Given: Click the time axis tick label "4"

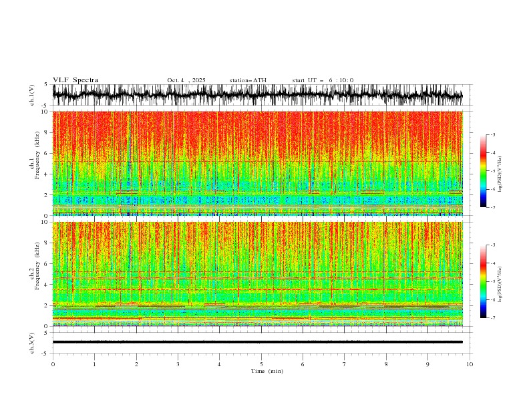Looking at the screenshot, I should (x=219, y=364).
